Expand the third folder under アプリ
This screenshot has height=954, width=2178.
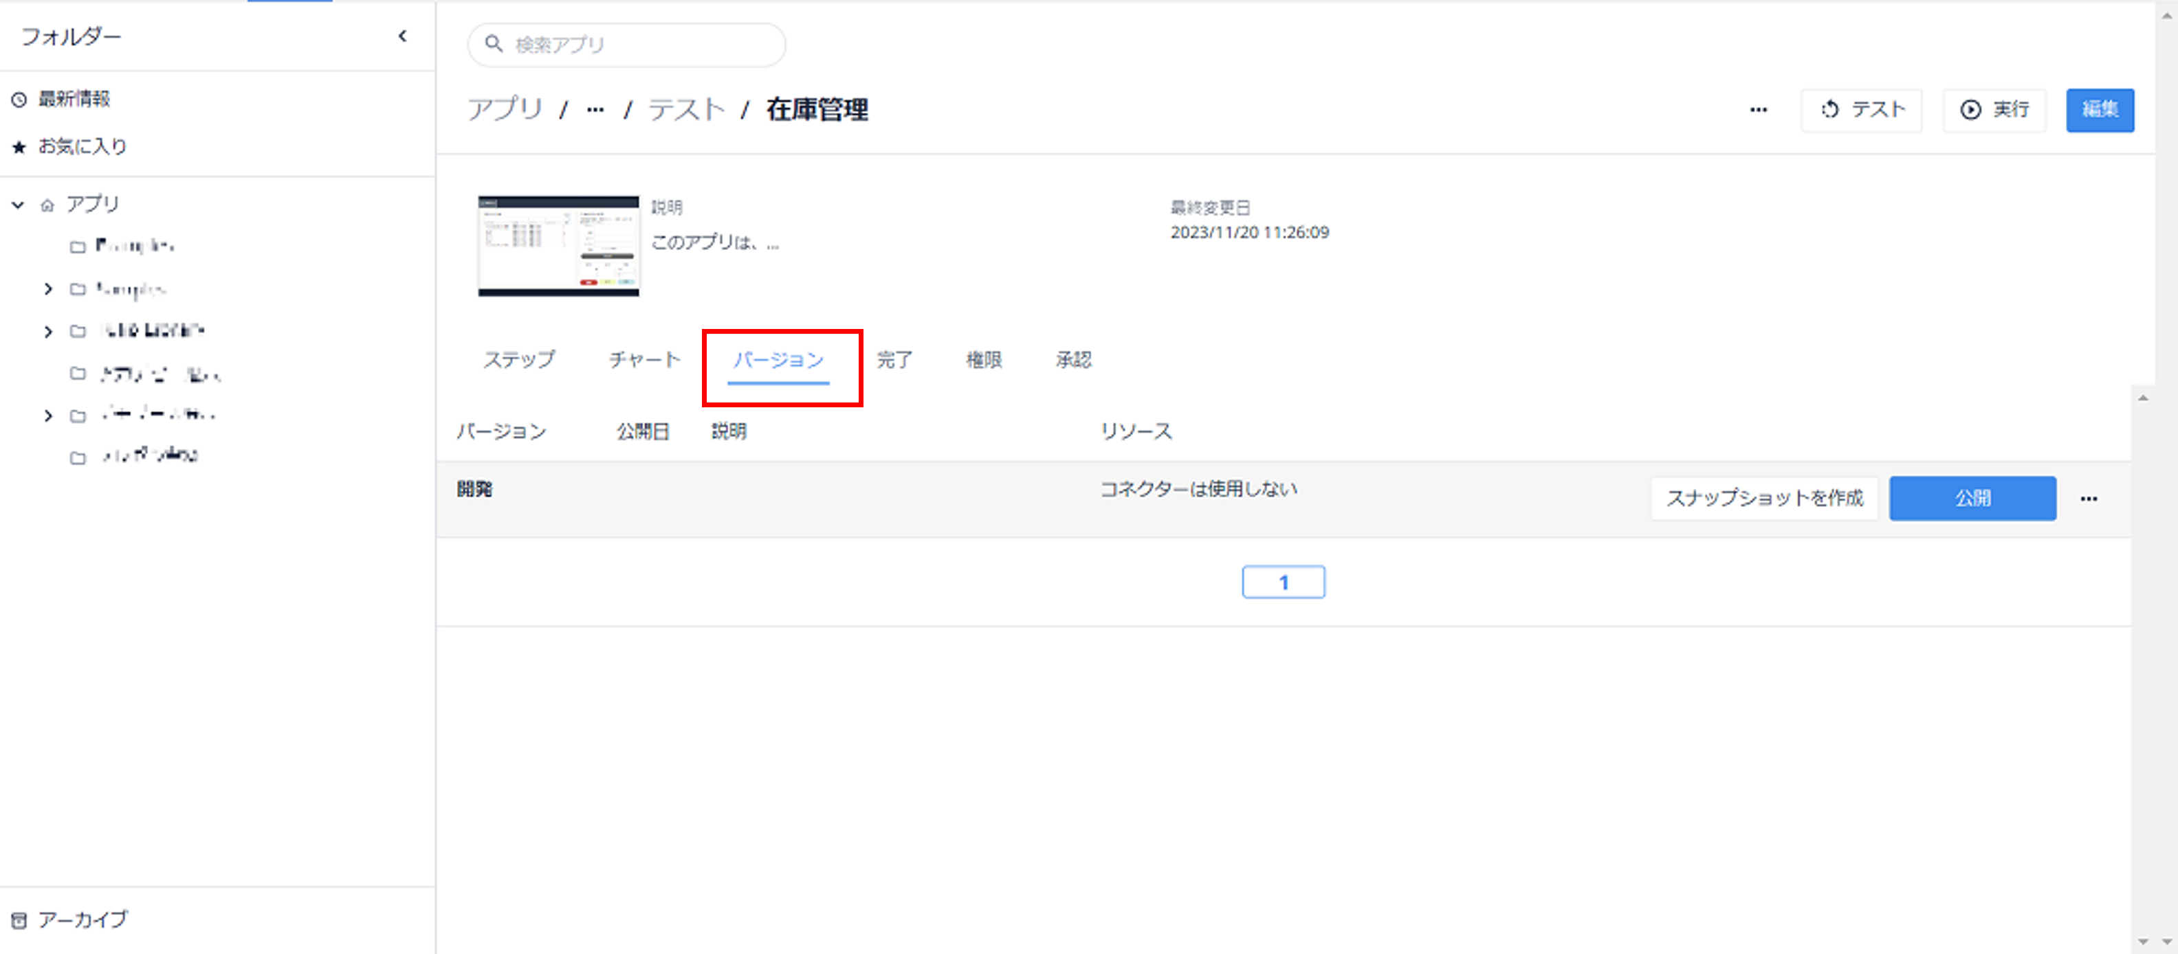click(x=48, y=331)
